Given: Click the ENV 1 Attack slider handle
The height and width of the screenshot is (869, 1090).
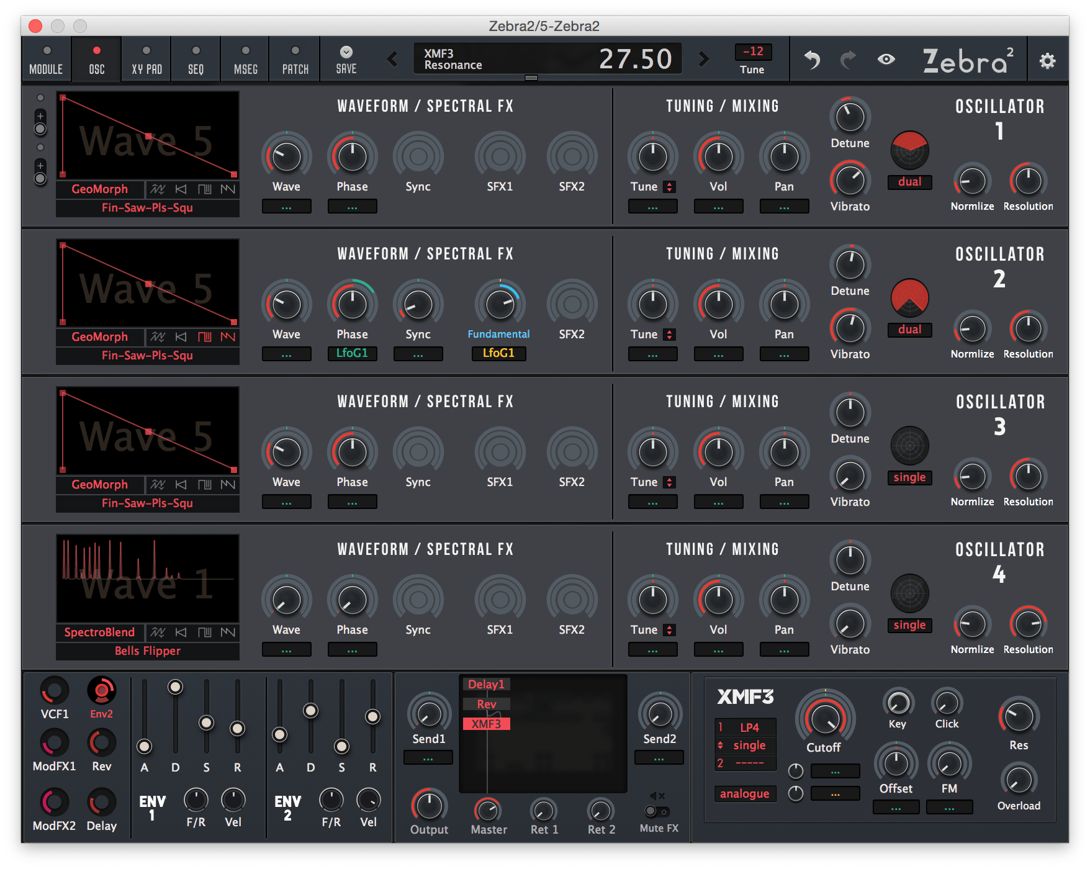Looking at the screenshot, I should pos(145,746).
